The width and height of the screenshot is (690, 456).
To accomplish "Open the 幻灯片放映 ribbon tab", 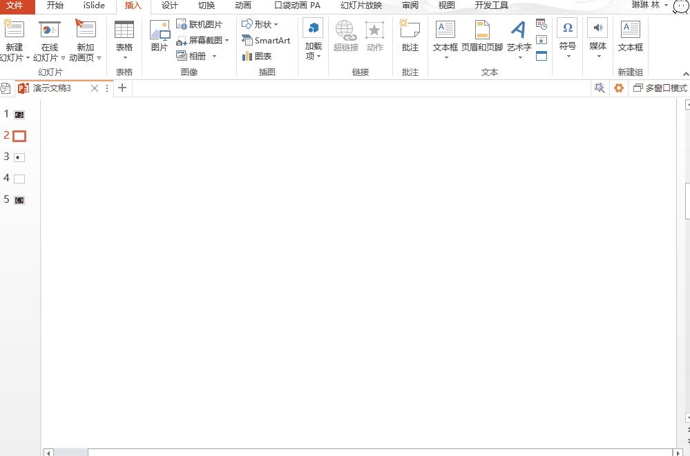I will [363, 6].
